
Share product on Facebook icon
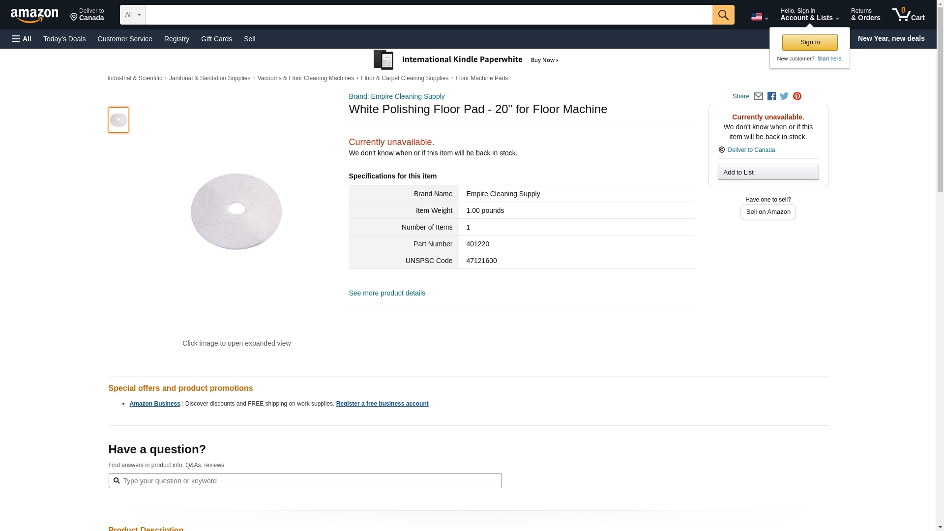(x=771, y=96)
